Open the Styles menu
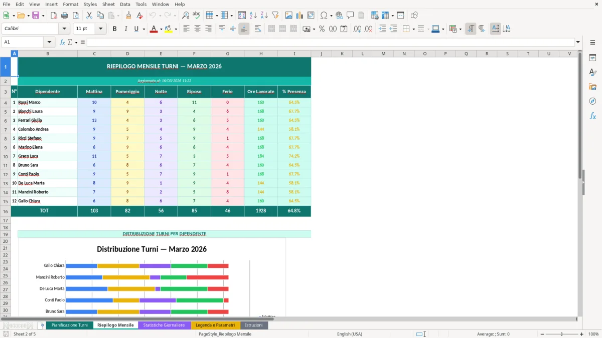Viewport: 602px width, 338px height. coord(90,4)
